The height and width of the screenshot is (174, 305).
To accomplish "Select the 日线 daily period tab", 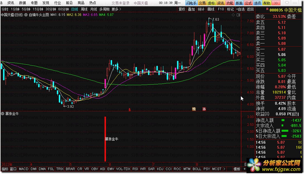I will 75,9.
